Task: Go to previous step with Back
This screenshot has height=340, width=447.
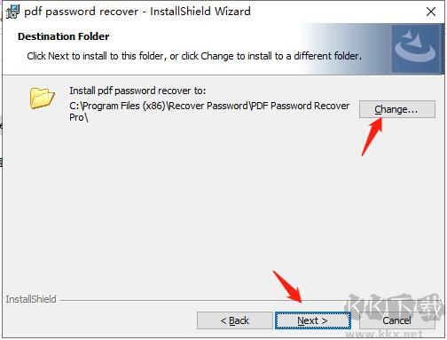Action: pos(235,320)
